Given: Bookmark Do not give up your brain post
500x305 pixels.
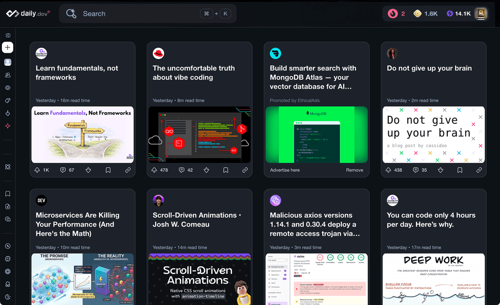Looking at the screenshot, I should (x=460, y=170).
